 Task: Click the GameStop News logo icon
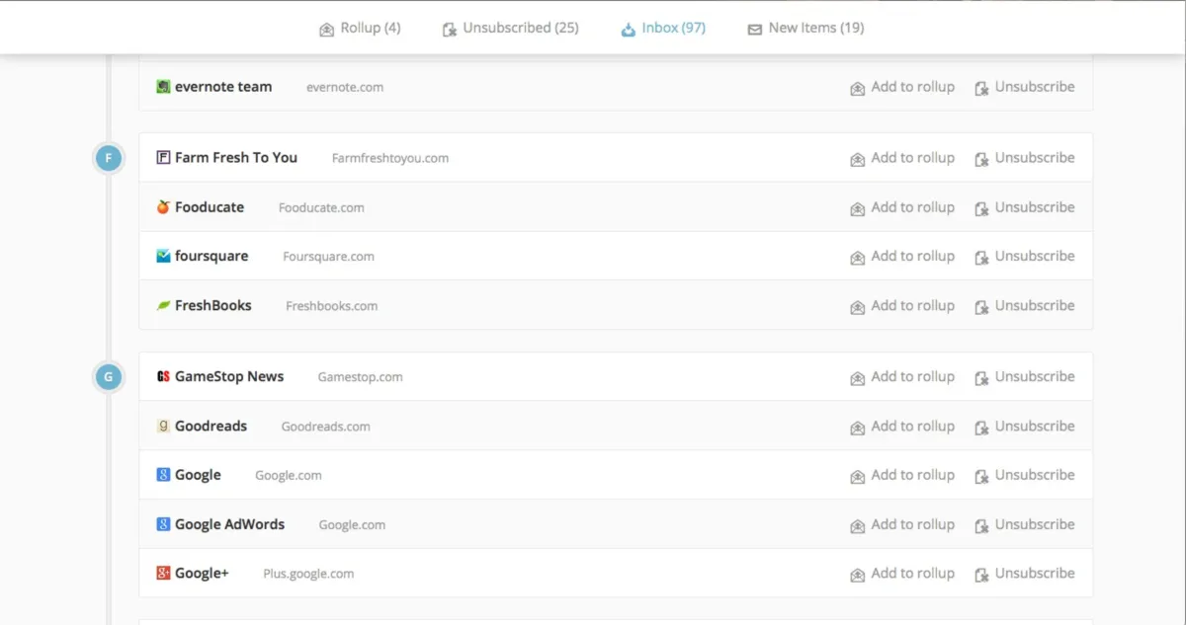[163, 377]
